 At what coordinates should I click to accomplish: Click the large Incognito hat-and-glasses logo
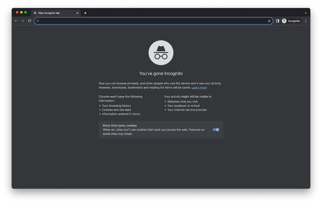(x=161, y=53)
